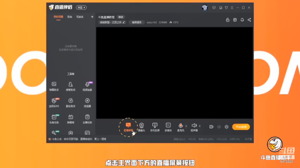
Task: Mute the 扬声器 speaker
Action: point(194,127)
